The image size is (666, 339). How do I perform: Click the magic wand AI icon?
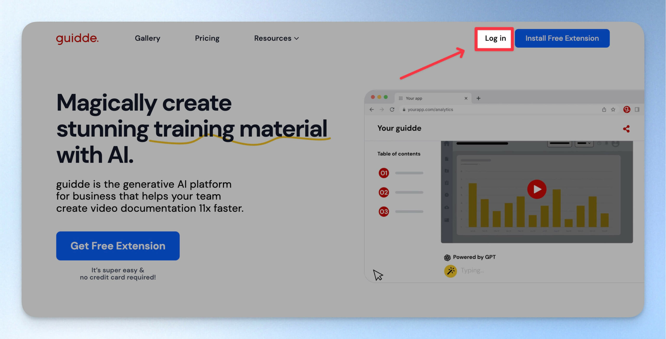(451, 271)
